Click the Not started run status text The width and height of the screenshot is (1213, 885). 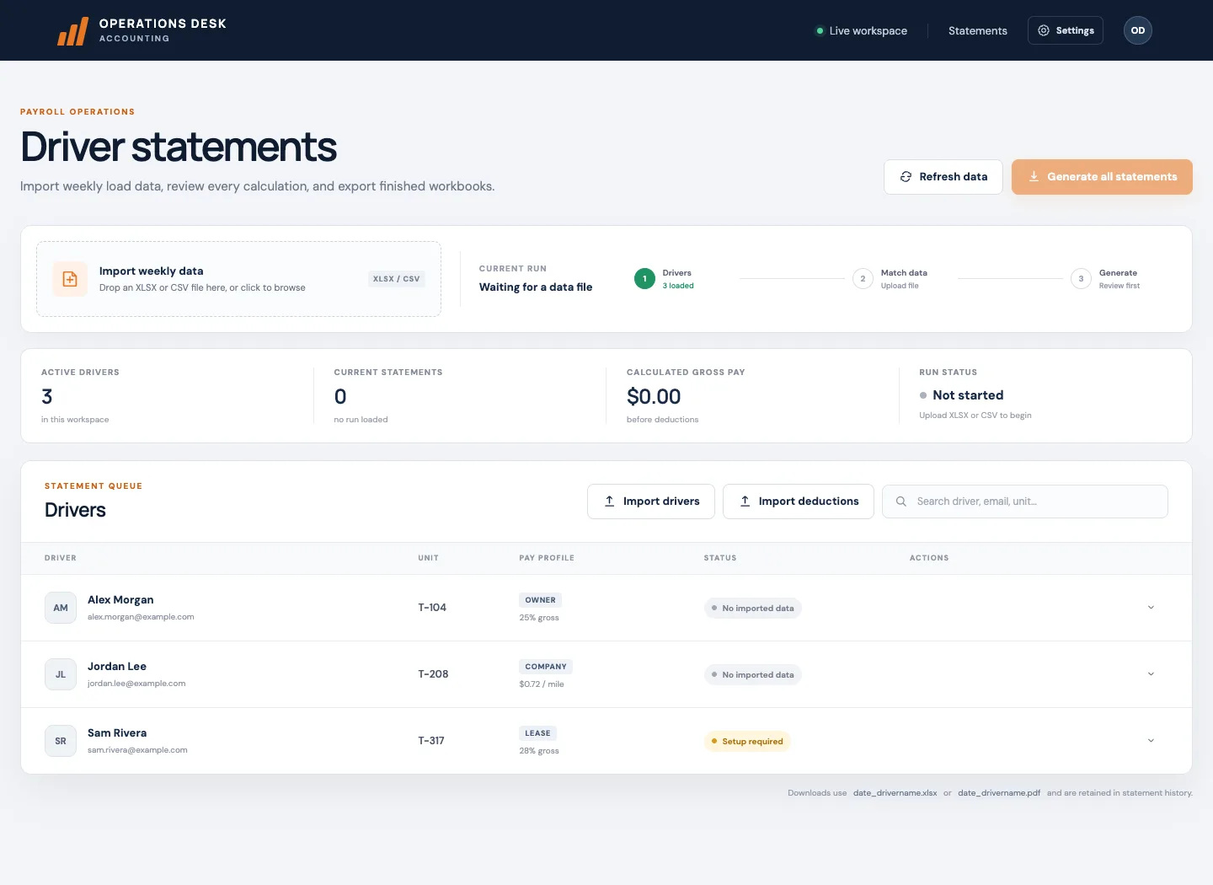coord(968,395)
